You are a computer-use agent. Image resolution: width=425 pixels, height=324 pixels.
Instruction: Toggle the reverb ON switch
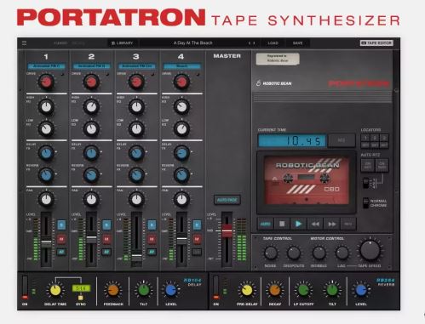(216, 288)
